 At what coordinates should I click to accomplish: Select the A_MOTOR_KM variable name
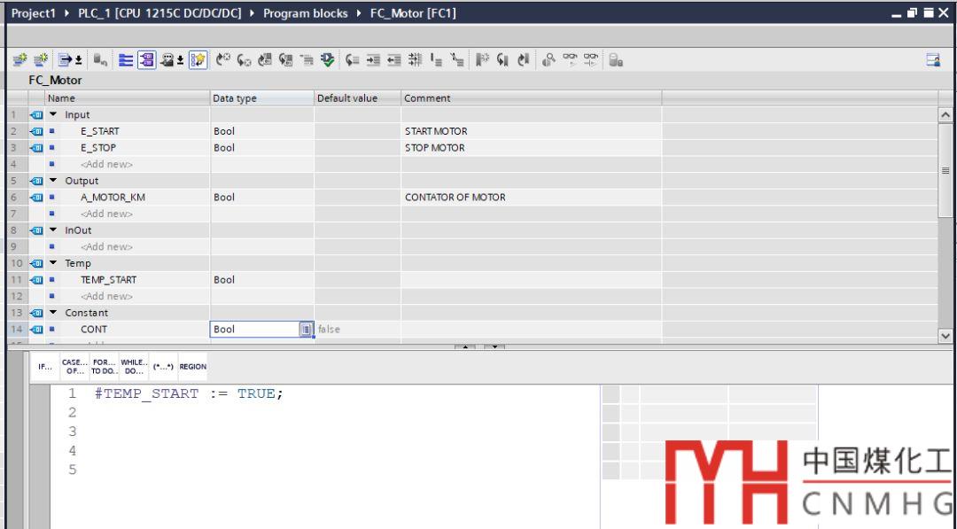click(113, 197)
